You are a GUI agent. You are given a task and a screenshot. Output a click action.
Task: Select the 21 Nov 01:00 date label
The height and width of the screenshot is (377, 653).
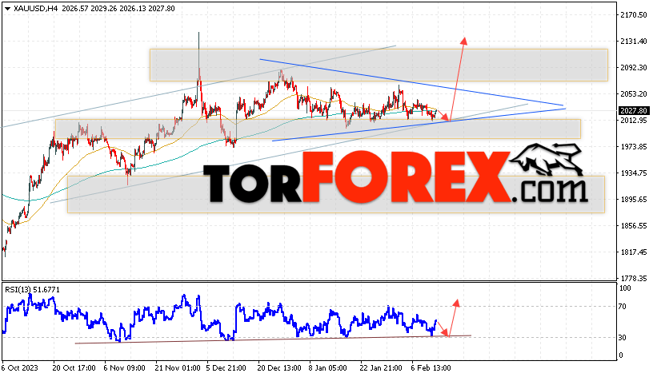(x=177, y=368)
